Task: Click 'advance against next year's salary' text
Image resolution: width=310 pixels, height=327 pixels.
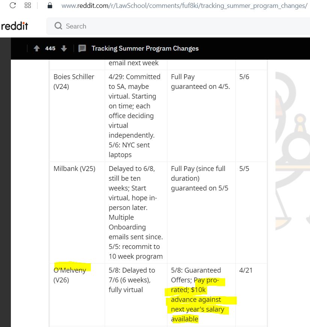Action: pos(197,304)
